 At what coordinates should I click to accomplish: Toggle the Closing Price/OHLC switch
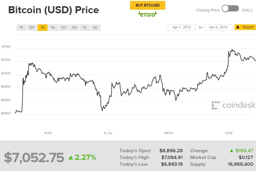pyautogui.click(x=230, y=9)
